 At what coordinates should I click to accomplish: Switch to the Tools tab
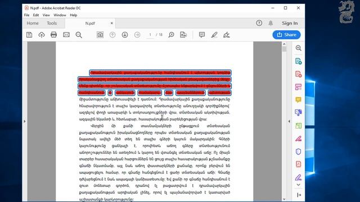click(x=52, y=23)
